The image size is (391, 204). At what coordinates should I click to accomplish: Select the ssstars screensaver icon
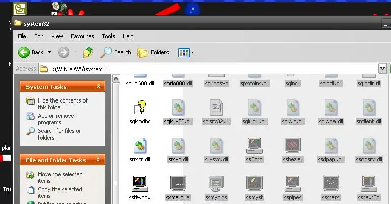tap(330, 184)
